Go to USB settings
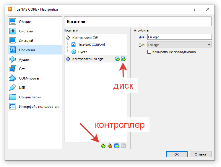The width and height of the screenshot is (221, 167). click(x=35, y=87)
